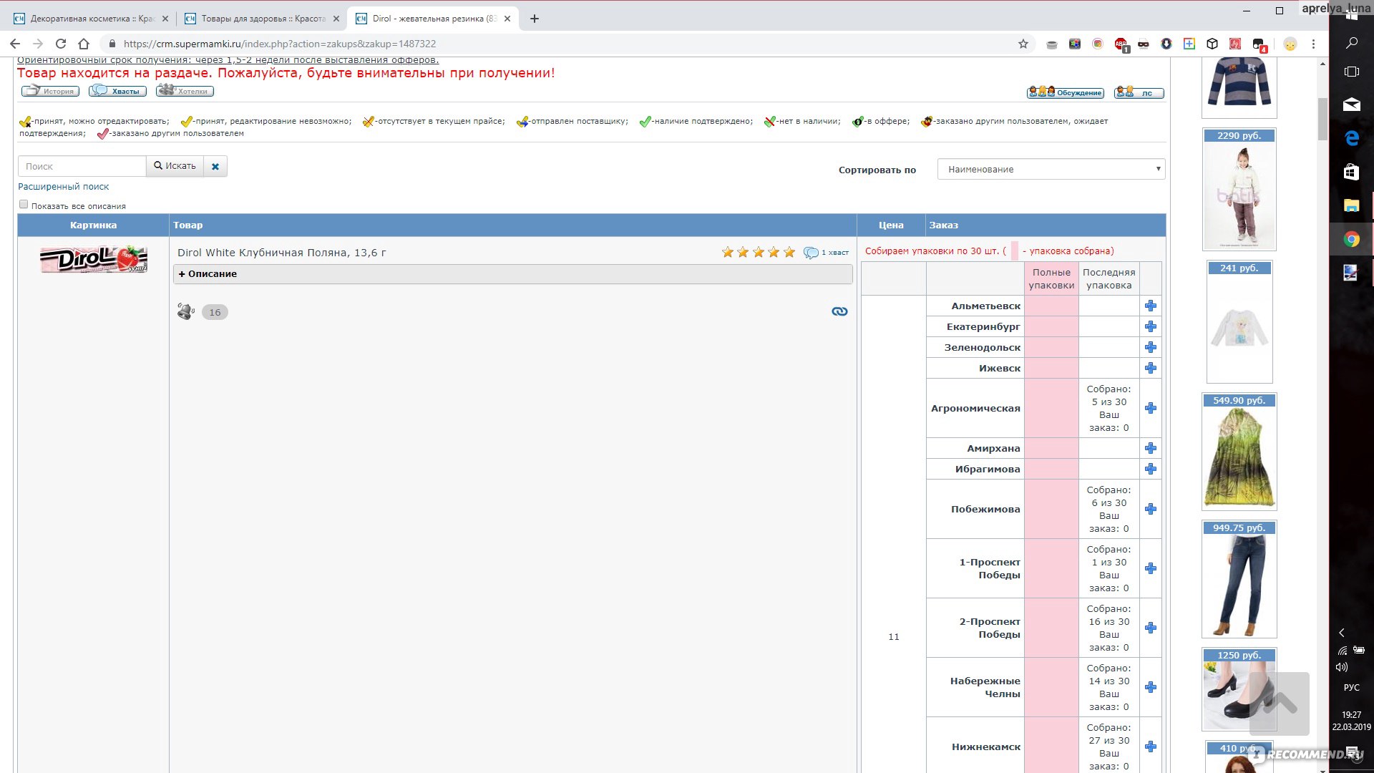Go to the browser home page
1374x773 pixels.
84,44
